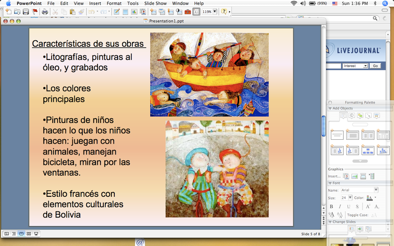Click the volume icon in the menu bar
This screenshot has width=394, height=246.
click(x=303, y=3)
